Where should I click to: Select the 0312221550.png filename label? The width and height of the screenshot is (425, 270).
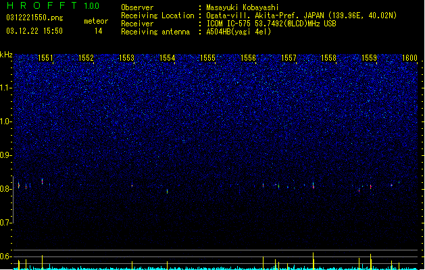click(x=34, y=18)
